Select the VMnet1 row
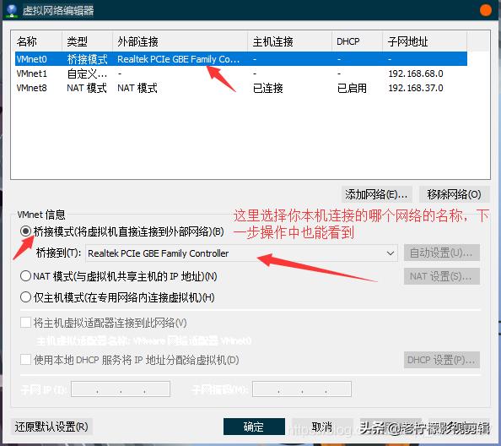This screenshot has width=501, height=446. [241, 73]
